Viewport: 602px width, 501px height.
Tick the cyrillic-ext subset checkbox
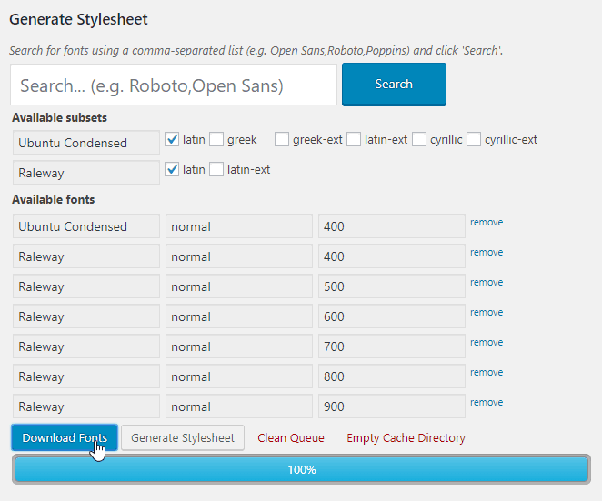(x=474, y=140)
